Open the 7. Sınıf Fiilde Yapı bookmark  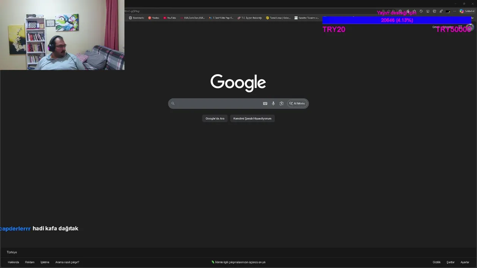(x=221, y=18)
